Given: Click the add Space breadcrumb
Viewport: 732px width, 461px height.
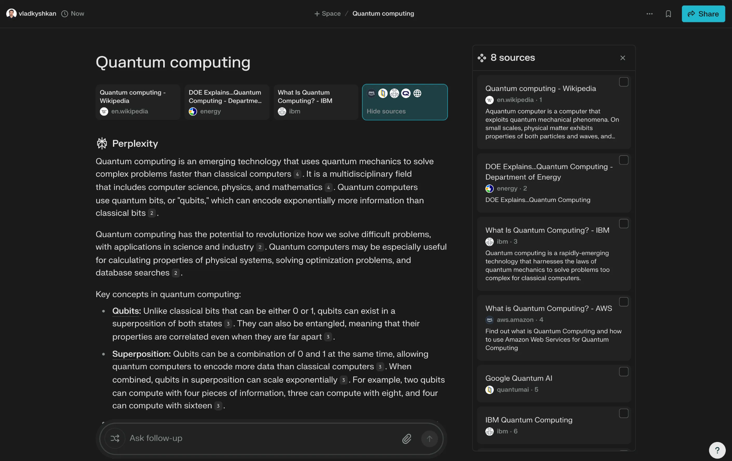Looking at the screenshot, I should [x=328, y=14].
